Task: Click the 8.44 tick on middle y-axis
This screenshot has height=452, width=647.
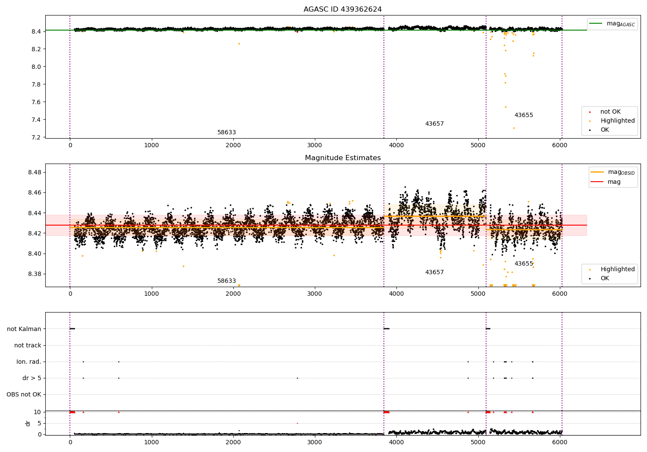Action: [35, 213]
